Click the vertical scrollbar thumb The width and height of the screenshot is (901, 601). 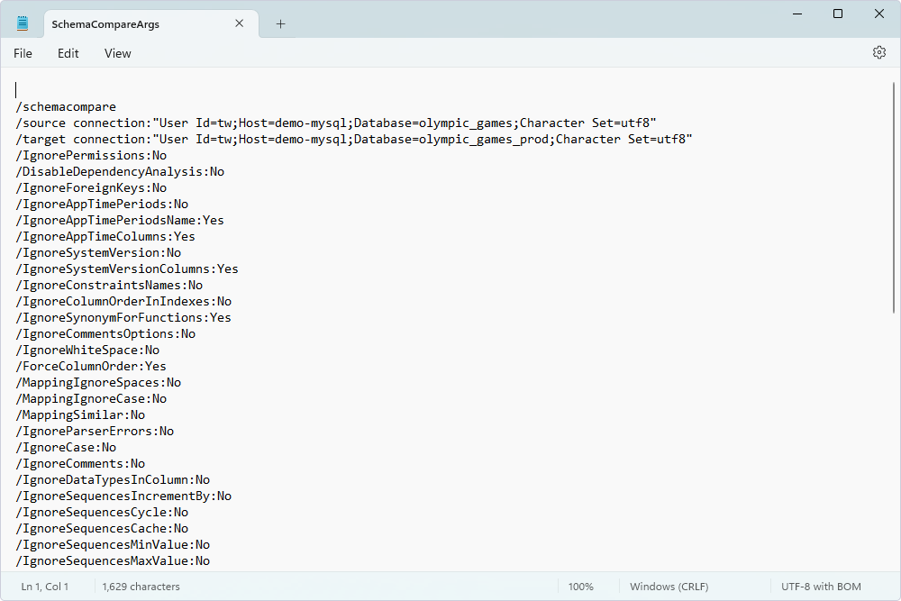click(x=894, y=197)
